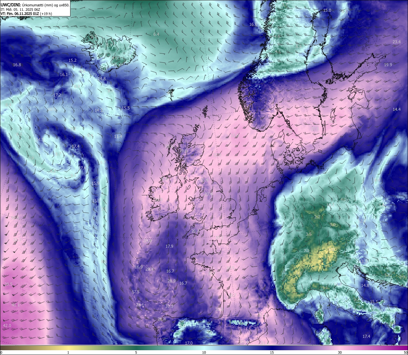The height and width of the screenshot is (355, 408).
Task: Click the 16.9 value label
Action: point(139,267)
